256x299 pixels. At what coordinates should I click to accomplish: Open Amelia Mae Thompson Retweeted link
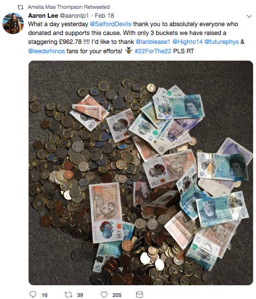[69, 7]
